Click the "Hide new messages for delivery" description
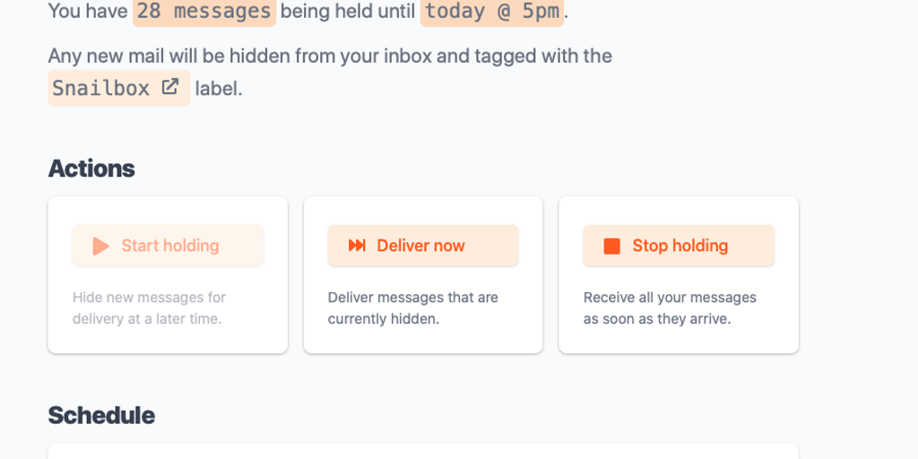The width and height of the screenshot is (918, 459). [x=149, y=307]
